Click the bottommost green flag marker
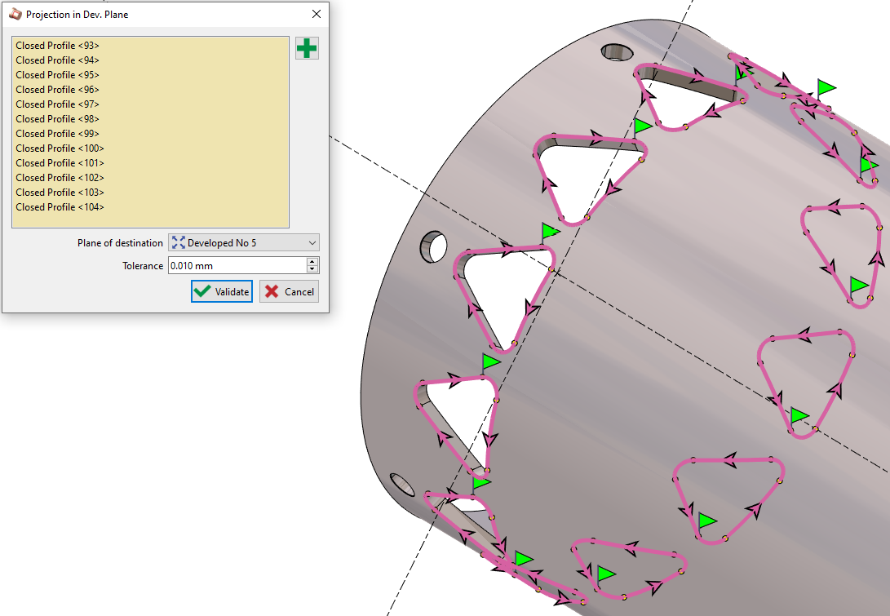The width and height of the screenshot is (890, 616). click(604, 574)
